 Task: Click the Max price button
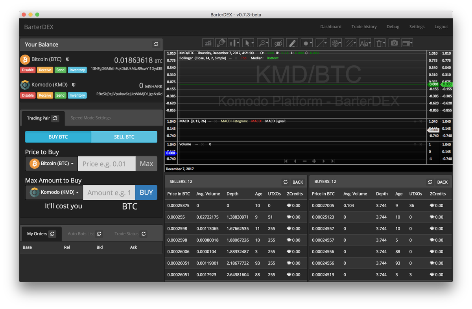(x=146, y=164)
